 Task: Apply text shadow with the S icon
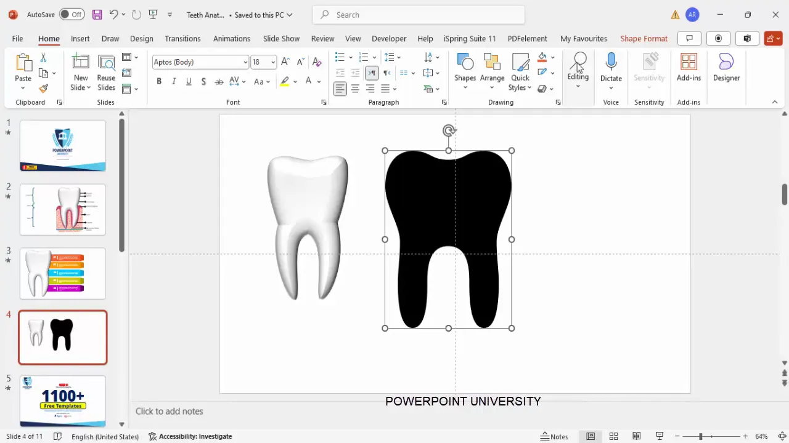click(x=203, y=81)
